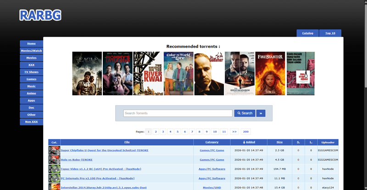Expand advanced search with the » button
This screenshot has height=190, width=367.
261,113
